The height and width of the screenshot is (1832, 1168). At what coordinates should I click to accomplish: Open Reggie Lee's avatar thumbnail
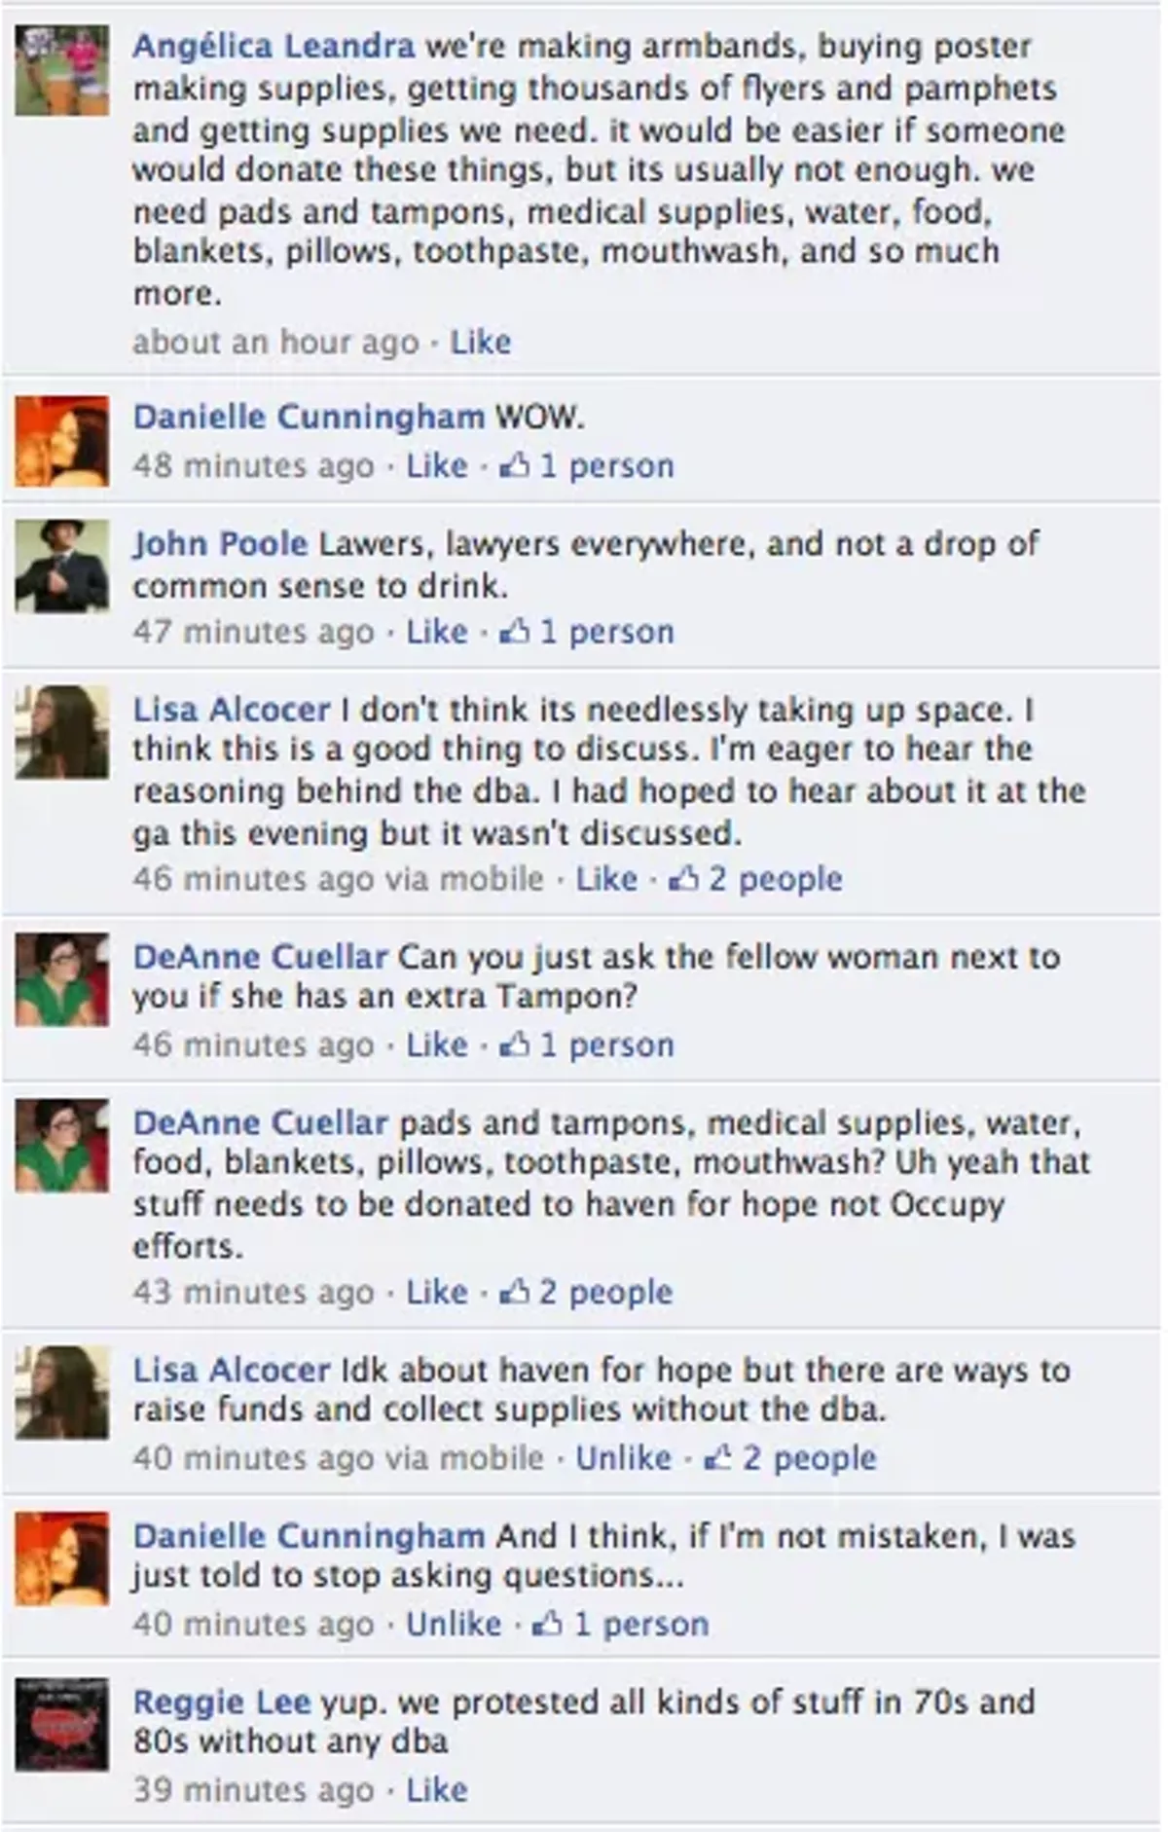61,1725
